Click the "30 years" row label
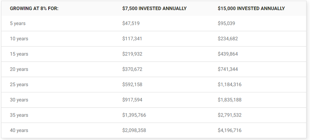Image resolution: width=310 pixels, height=140 pixels. tap(19, 100)
